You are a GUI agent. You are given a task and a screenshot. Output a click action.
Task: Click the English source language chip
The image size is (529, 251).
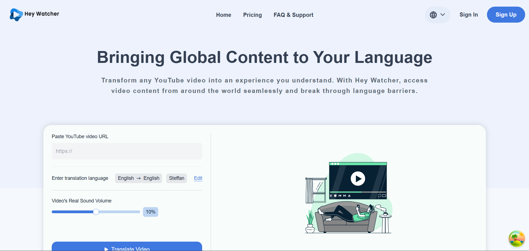(126, 178)
